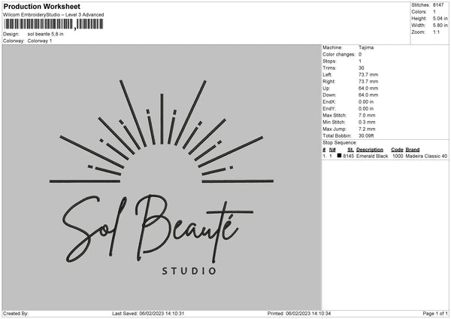Click the Emerald Black color swatch
Viewport: 451px width, 319px height.
[340, 156]
